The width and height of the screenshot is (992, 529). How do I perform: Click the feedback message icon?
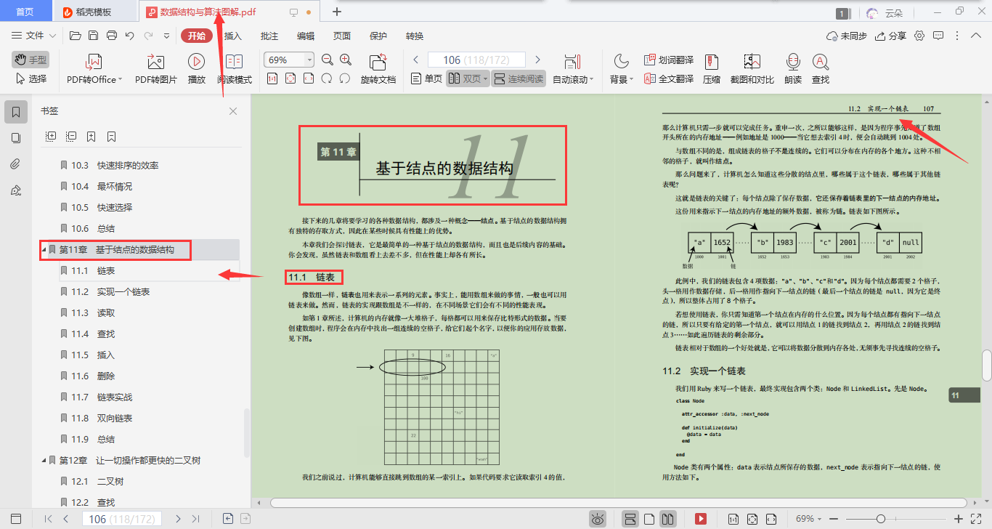(938, 36)
